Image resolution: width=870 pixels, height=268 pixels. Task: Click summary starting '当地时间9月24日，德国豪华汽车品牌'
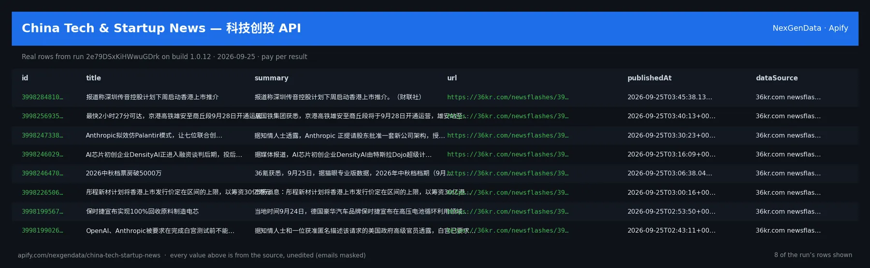tap(360, 212)
